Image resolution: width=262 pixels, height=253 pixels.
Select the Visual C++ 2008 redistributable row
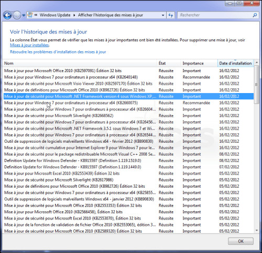point(128,154)
